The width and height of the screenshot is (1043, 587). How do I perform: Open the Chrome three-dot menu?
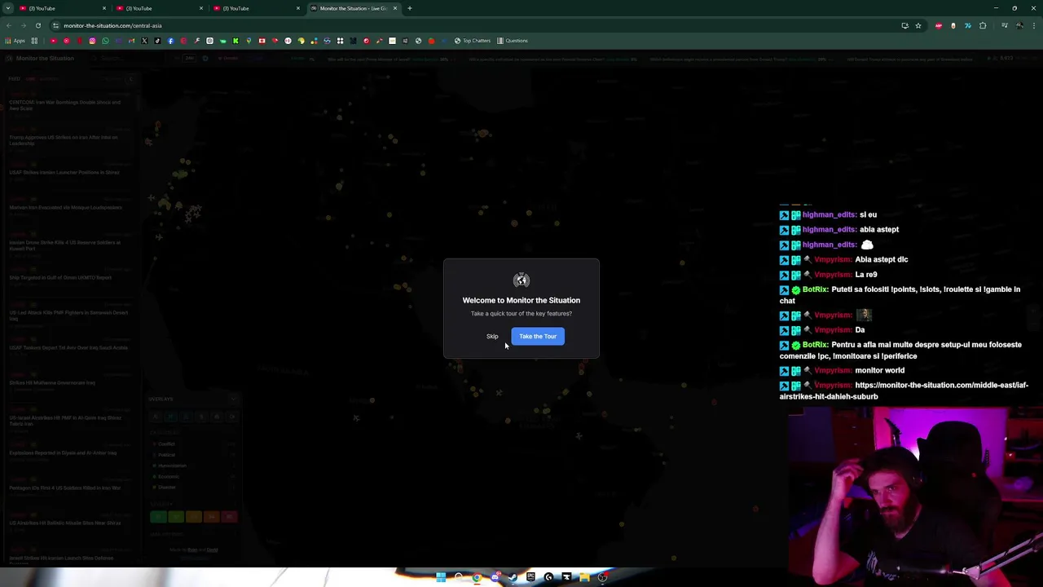1034,25
